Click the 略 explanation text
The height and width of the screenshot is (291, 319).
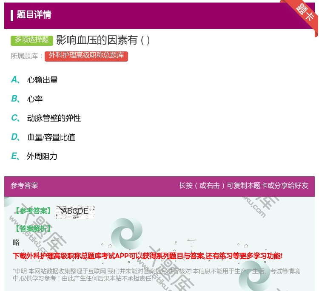pyautogui.click(x=16, y=242)
